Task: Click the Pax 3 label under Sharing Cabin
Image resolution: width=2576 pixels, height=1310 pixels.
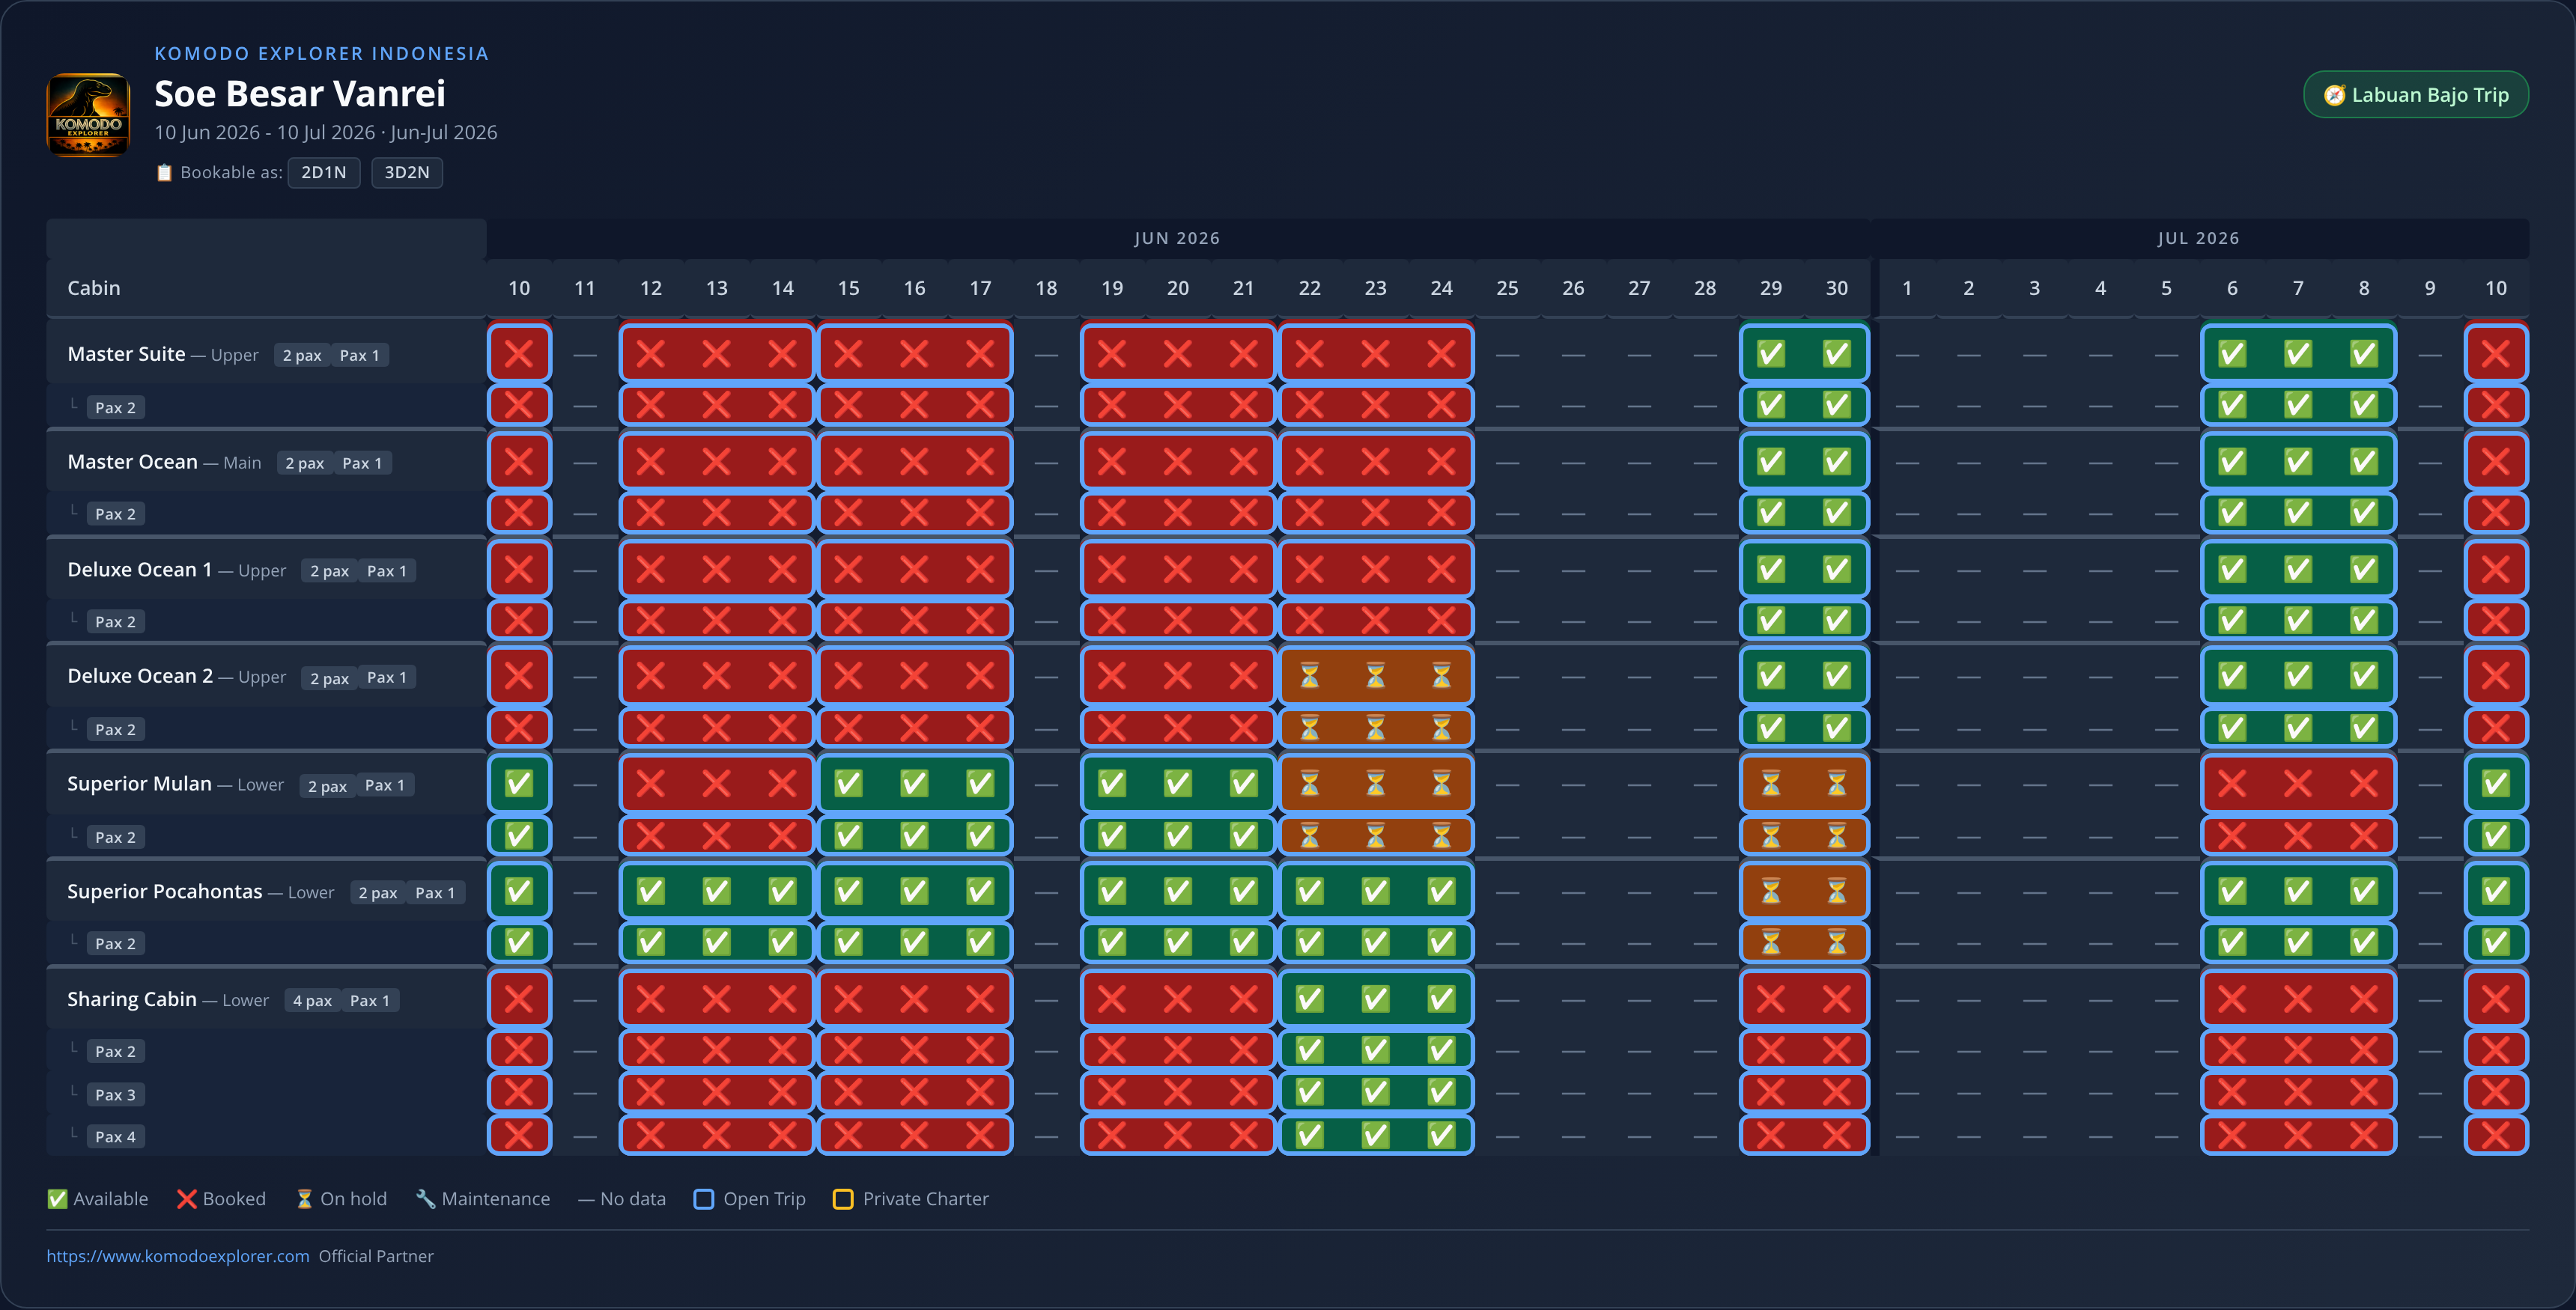Action: [115, 1095]
